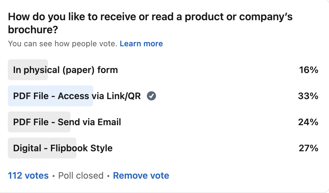The height and width of the screenshot is (193, 329).
Task: Choose PDF File - Send via Email label
Action: [67, 122]
